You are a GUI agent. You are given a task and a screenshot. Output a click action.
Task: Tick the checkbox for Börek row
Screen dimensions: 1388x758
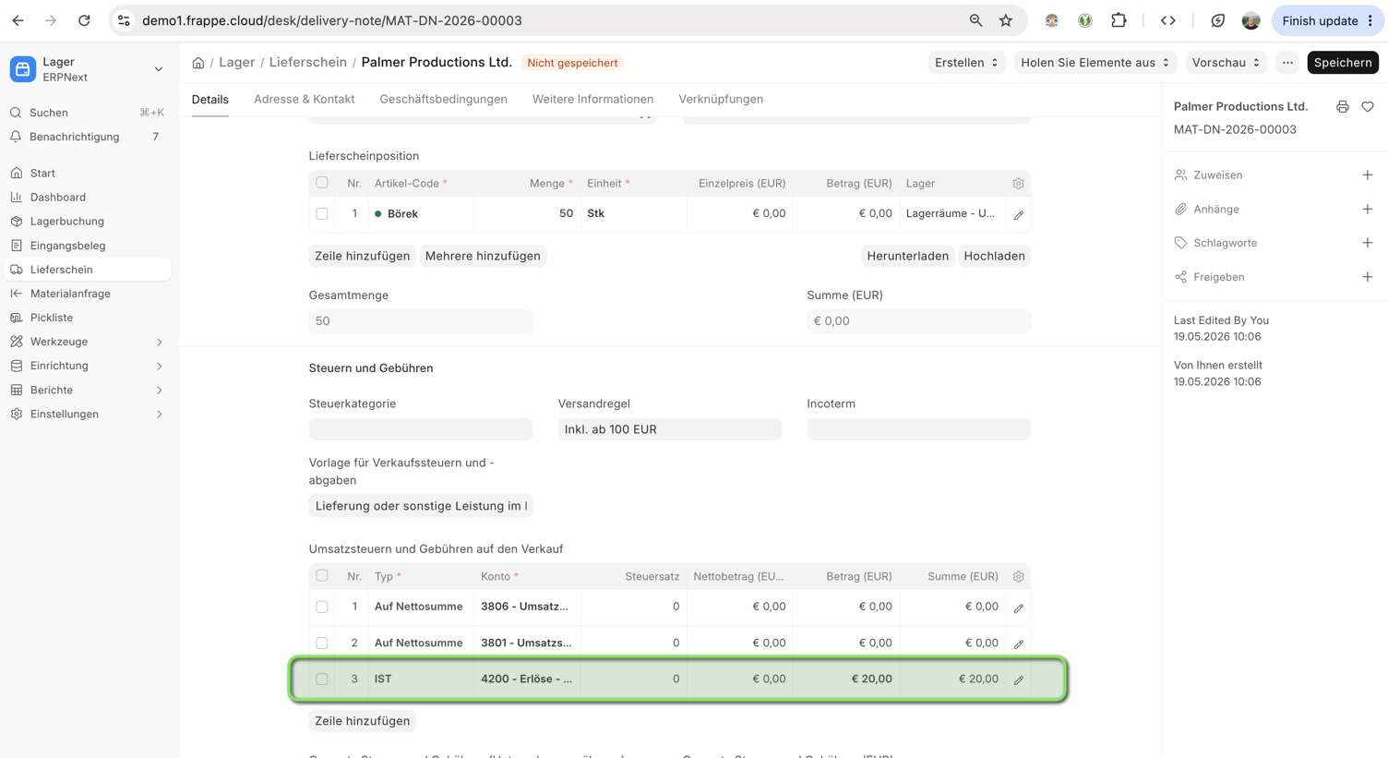(x=322, y=214)
